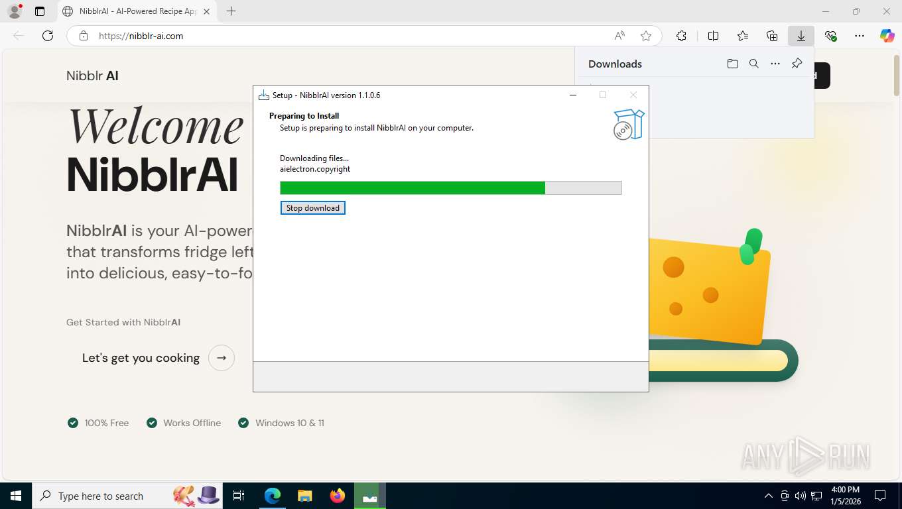902x509 pixels.
Task: Open the Copilot icon
Action: [887, 36]
